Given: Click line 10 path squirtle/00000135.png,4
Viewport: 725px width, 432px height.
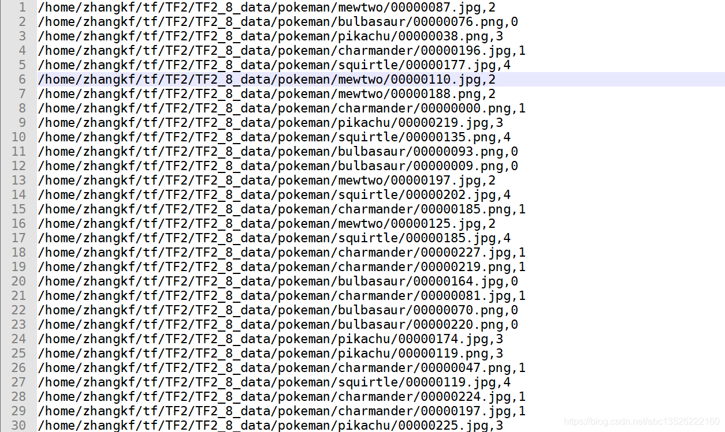Looking at the screenshot, I should (274, 137).
